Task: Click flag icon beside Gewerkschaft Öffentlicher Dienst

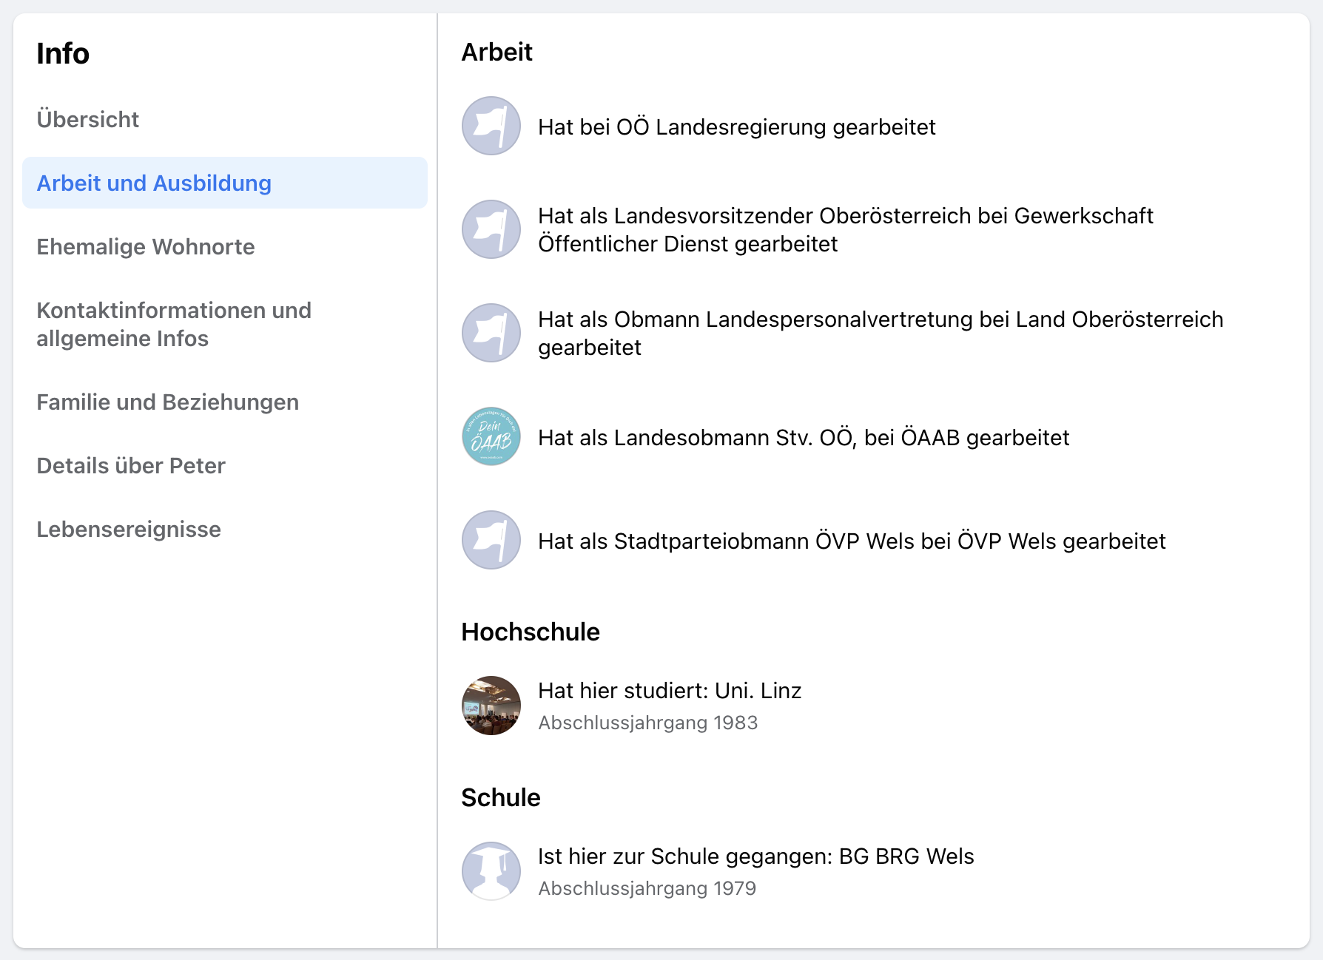Action: tap(491, 229)
